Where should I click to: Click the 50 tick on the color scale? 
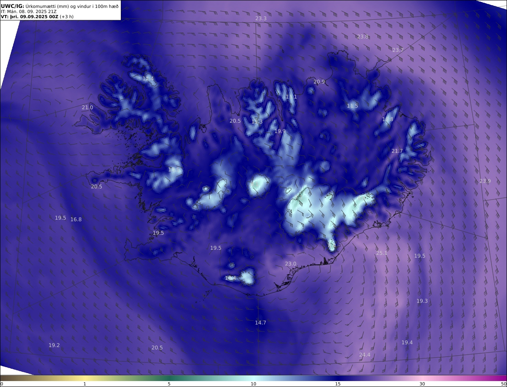tap(503, 384)
